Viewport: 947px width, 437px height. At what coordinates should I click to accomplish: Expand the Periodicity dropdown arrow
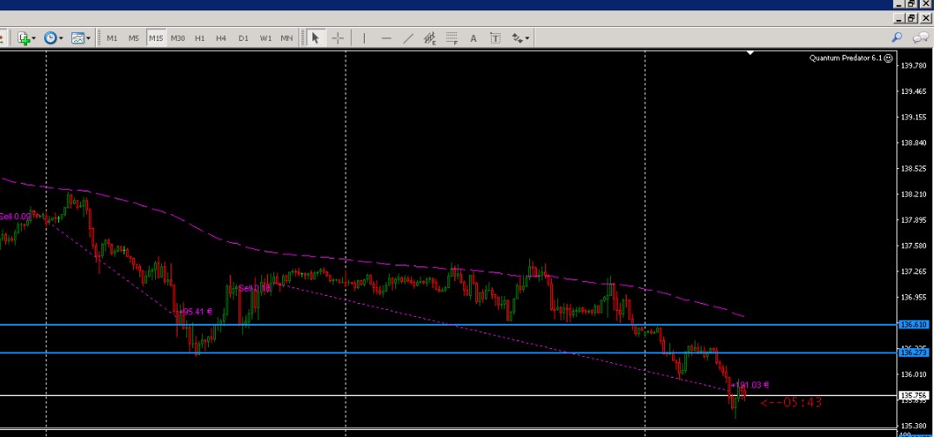coord(60,38)
